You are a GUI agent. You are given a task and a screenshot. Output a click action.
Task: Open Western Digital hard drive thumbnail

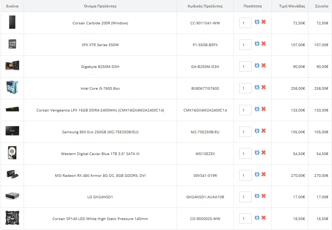point(12,152)
